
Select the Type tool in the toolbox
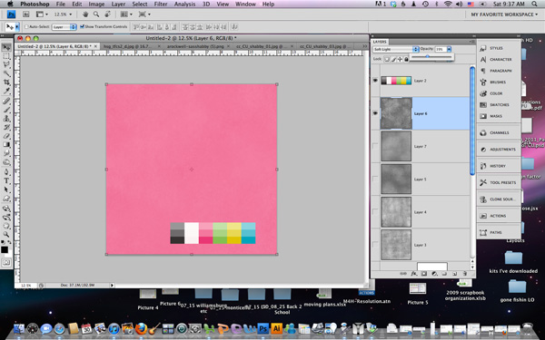(x=6, y=180)
